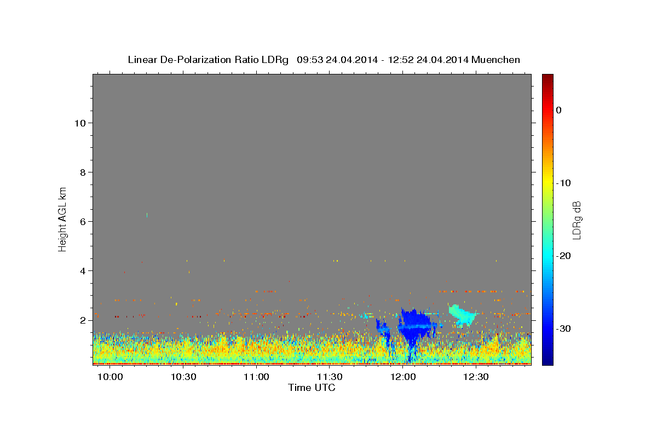Screen dimensions: 657x438
Task: Click the large blue cloud near 12:00
Action: click(416, 327)
